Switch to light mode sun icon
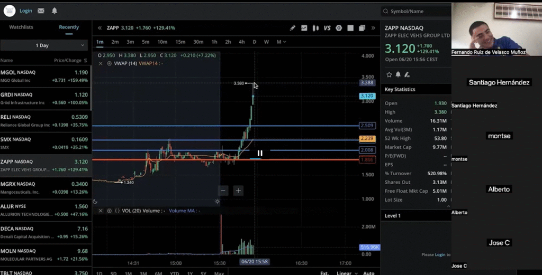542x275 pixels. (x=217, y=202)
